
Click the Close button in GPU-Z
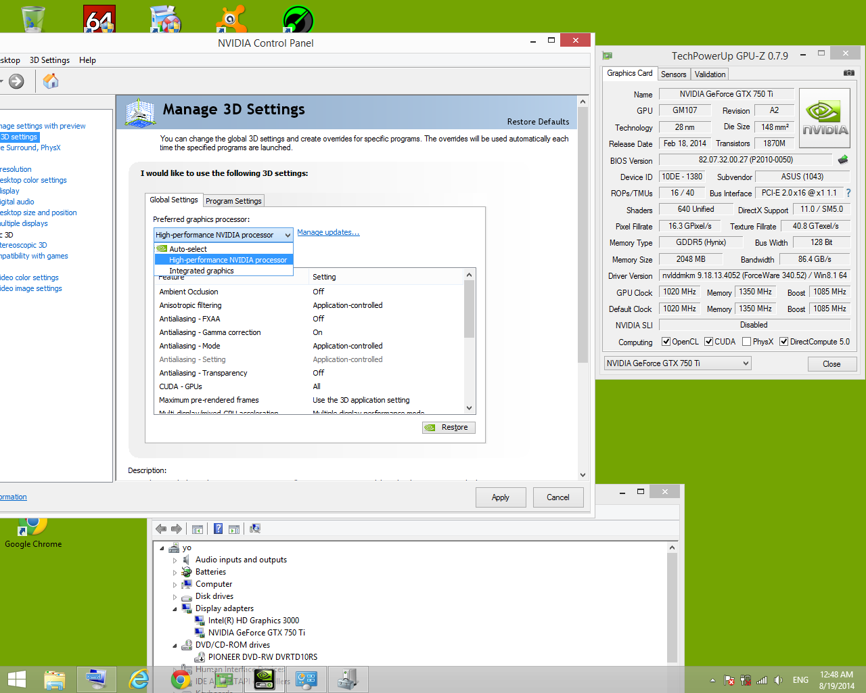click(x=832, y=364)
